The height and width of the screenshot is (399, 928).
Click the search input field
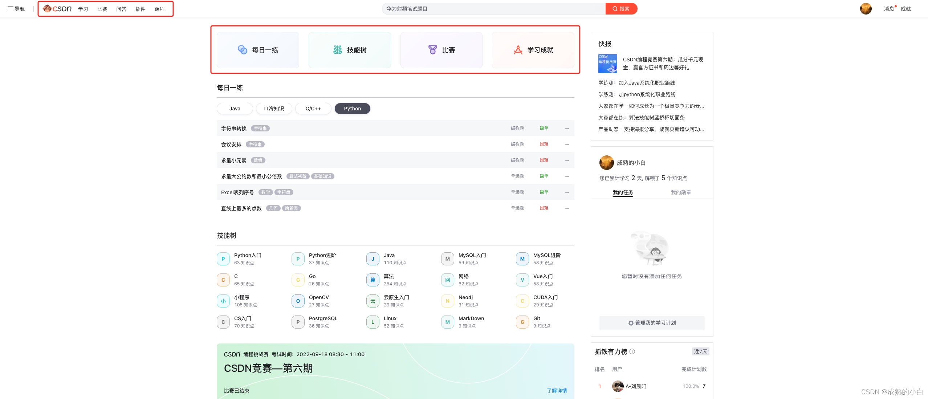(x=494, y=9)
